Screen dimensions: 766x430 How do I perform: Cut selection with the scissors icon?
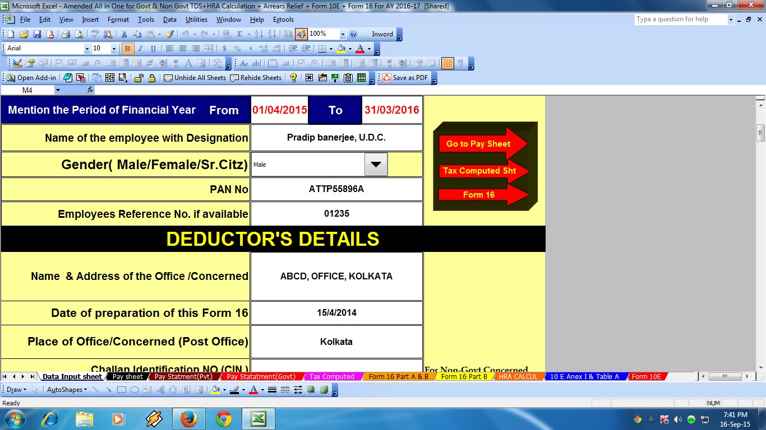pos(124,34)
